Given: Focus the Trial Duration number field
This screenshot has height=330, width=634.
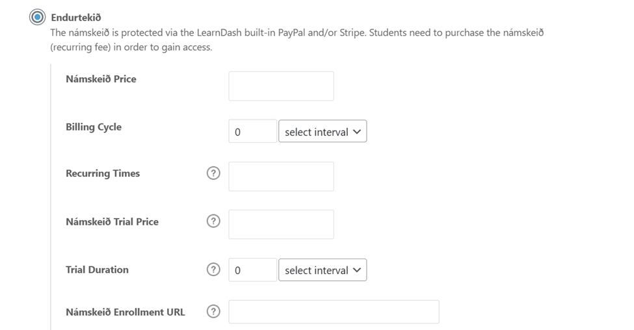Looking at the screenshot, I should (x=252, y=270).
